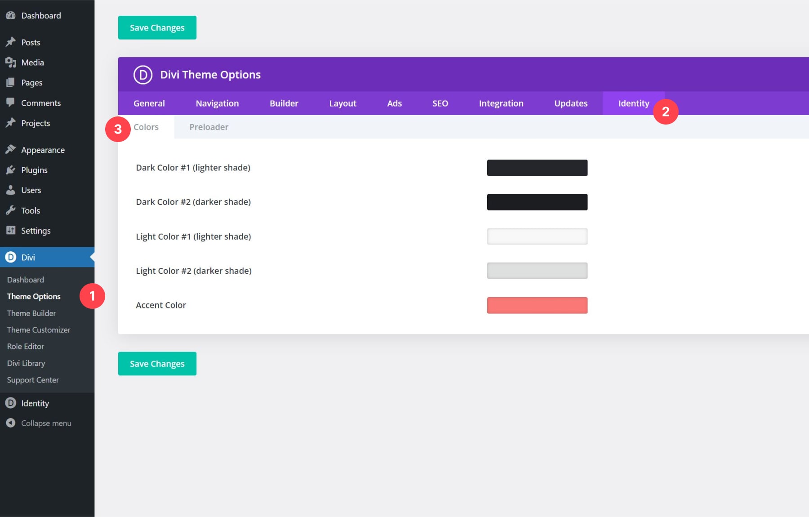
Task: Click 'Dark Color #1 (lighter shade)' label
Action: tap(193, 168)
